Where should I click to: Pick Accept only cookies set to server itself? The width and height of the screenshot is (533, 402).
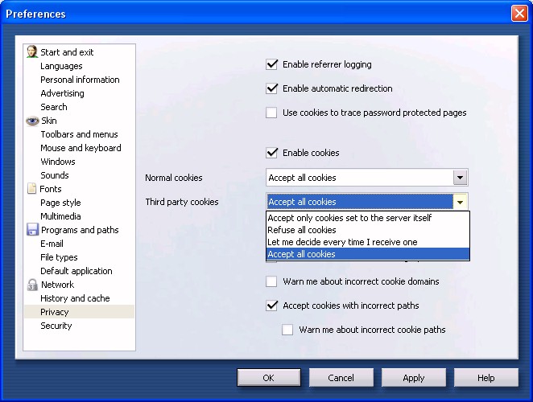349,218
